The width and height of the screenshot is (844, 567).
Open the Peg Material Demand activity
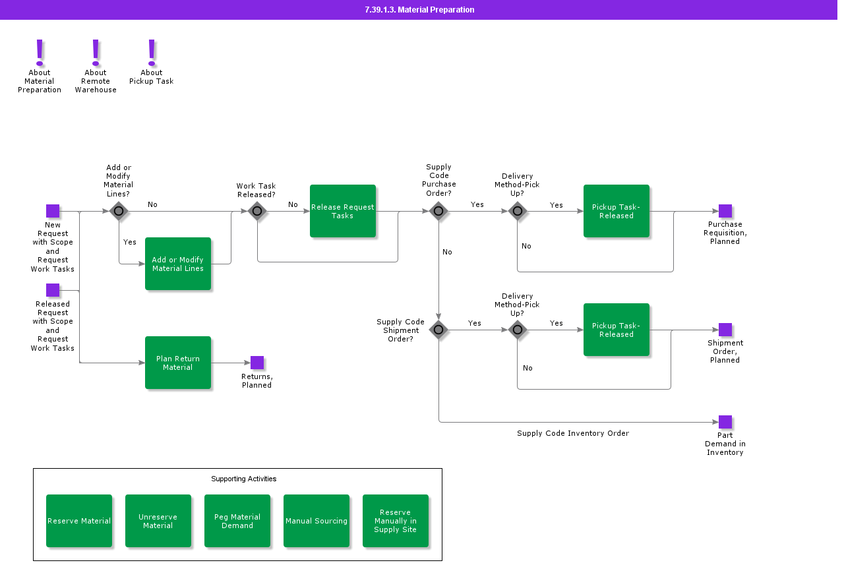pyautogui.click(x=237, y=521)
